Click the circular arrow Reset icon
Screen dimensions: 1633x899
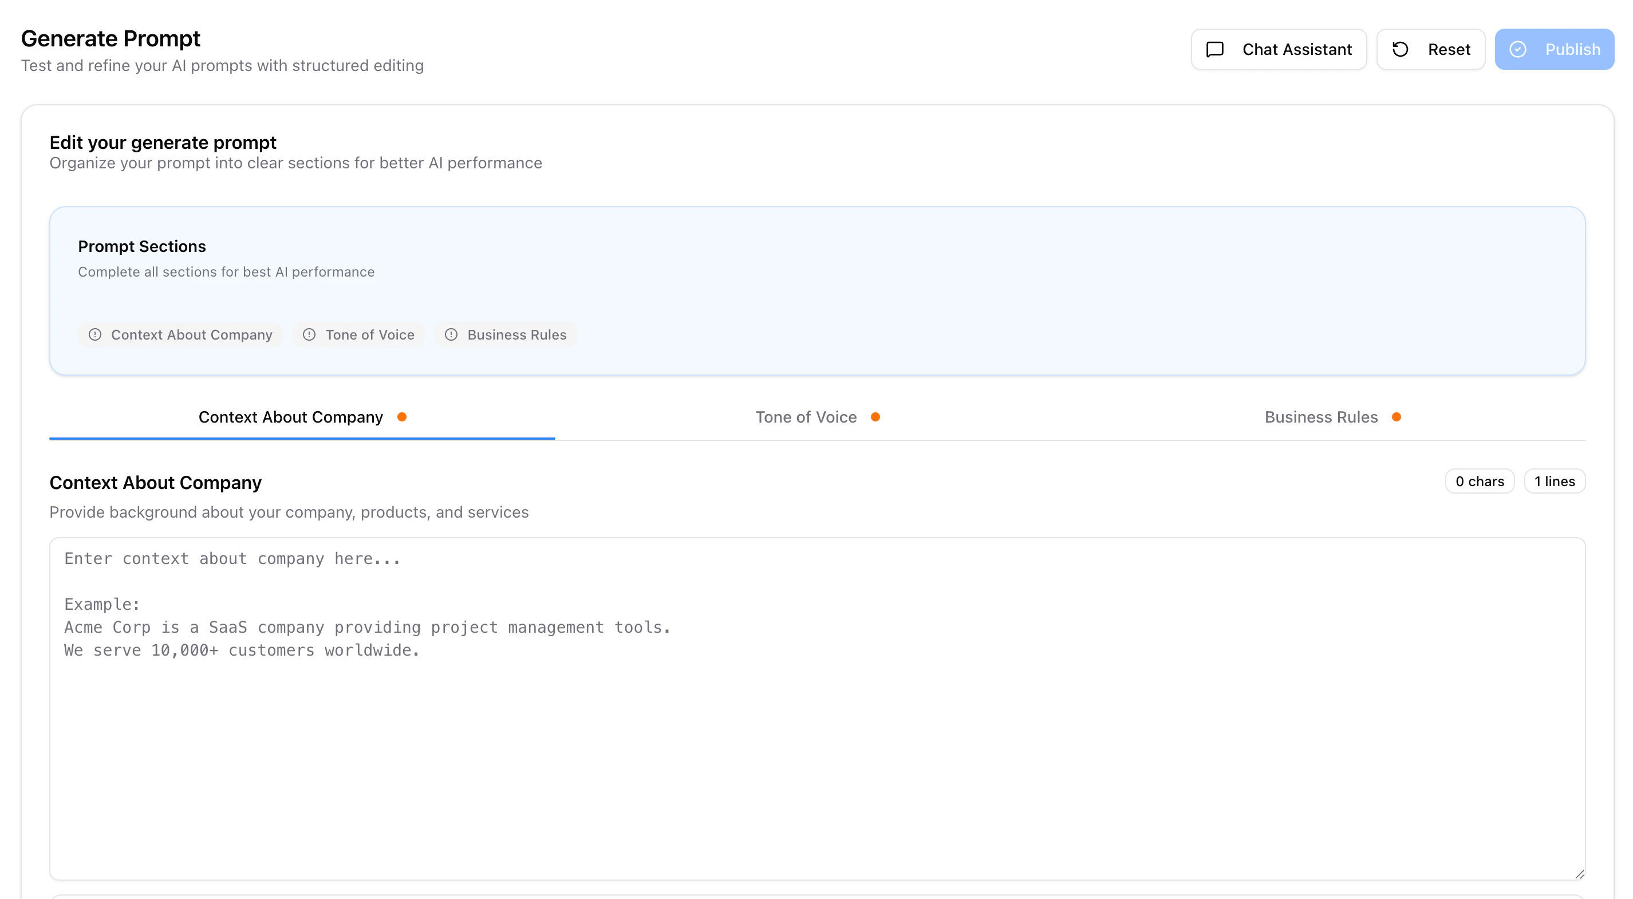tap(1400, 49)
